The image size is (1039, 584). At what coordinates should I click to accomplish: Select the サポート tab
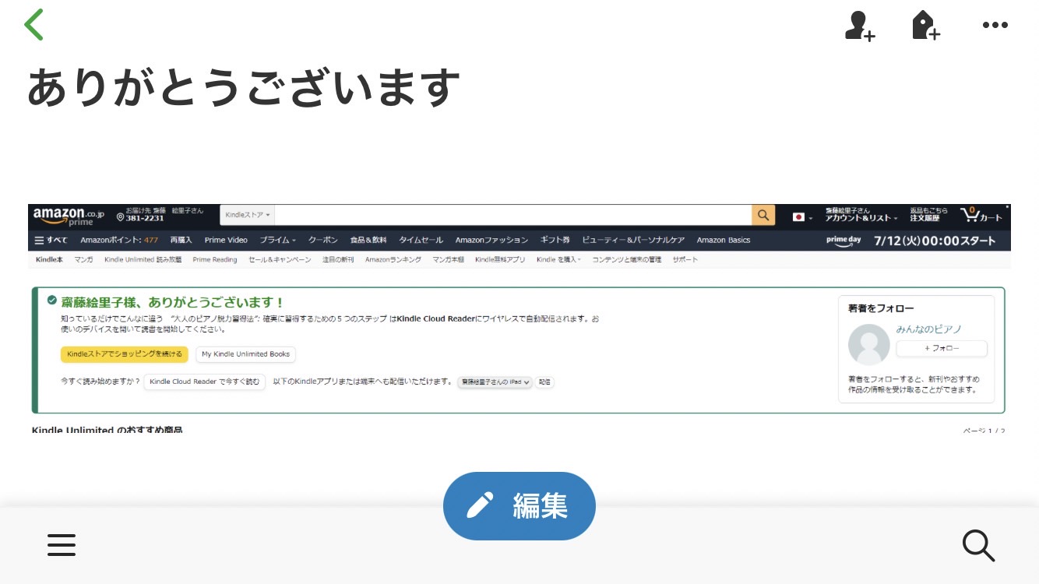pyautogui.click(x=685, y=259)
